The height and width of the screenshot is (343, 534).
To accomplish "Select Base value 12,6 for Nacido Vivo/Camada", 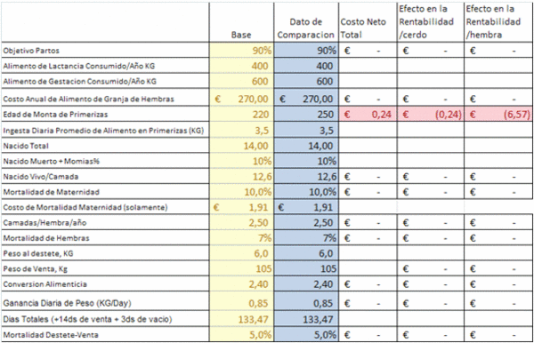I will click(263, 177).
